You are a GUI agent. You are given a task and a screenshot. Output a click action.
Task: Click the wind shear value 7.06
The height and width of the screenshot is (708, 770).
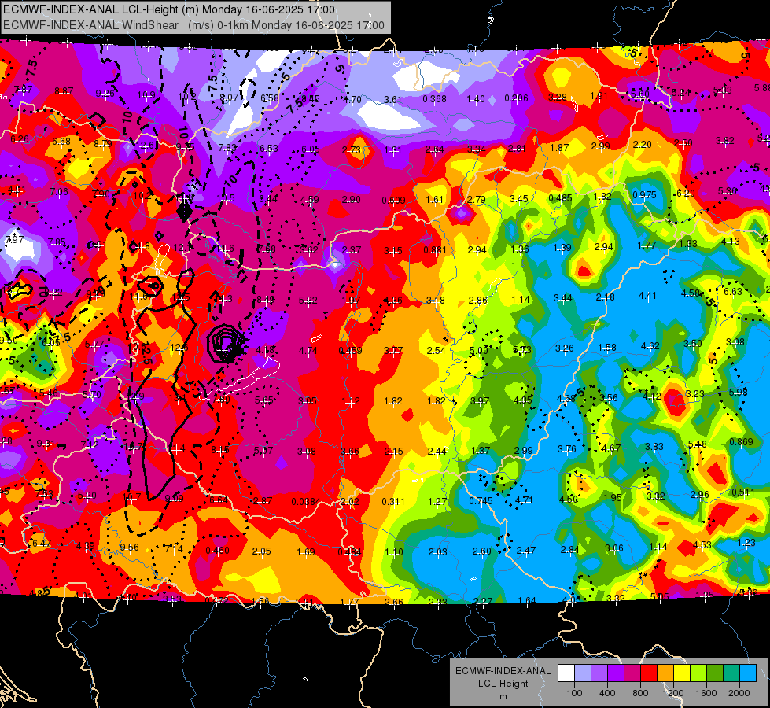pyautogui.click(x=59, y=192)
